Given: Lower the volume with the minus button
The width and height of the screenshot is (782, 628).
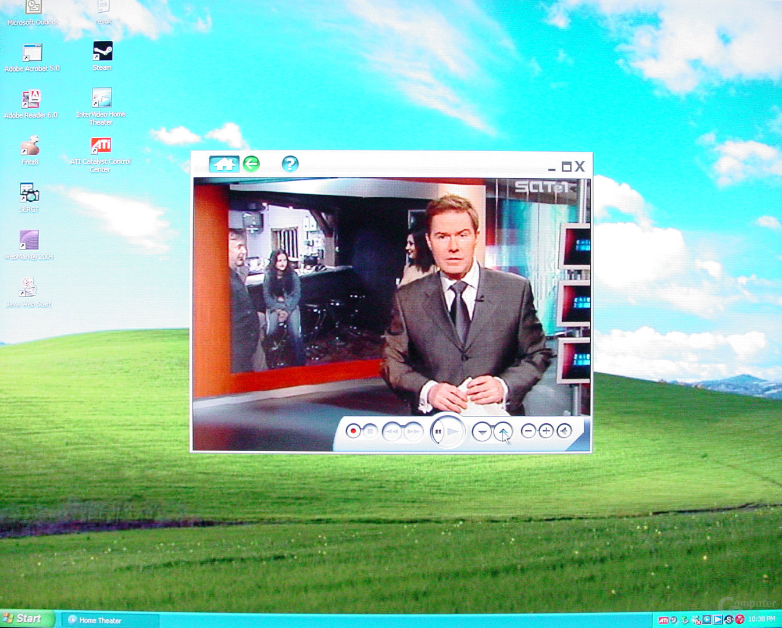Looking at the screenshot, I should [x=528, y=431].
